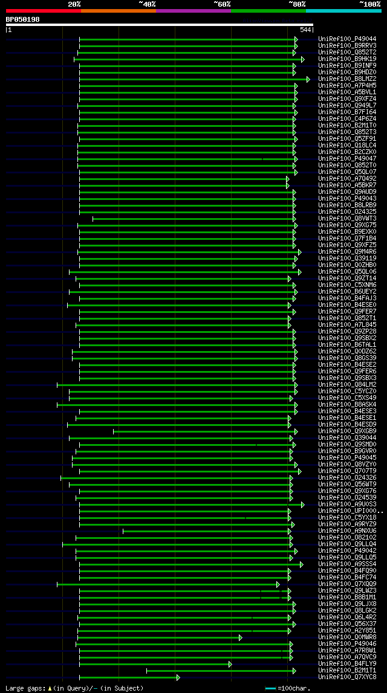Click the cyan ~100% identity legend segment

click(343, 11)
